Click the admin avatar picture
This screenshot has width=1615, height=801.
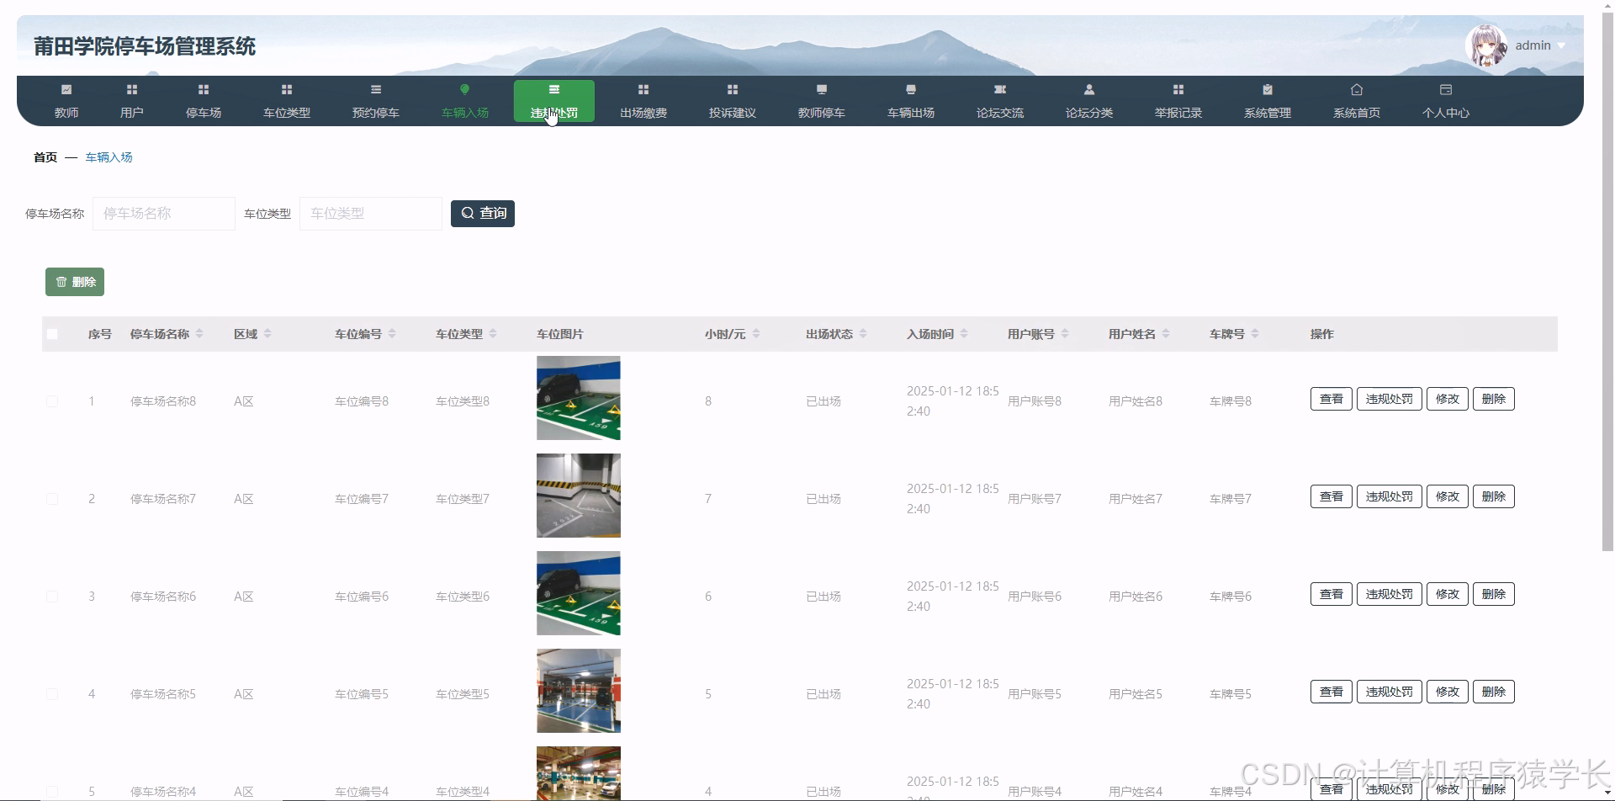point(1486,45)
